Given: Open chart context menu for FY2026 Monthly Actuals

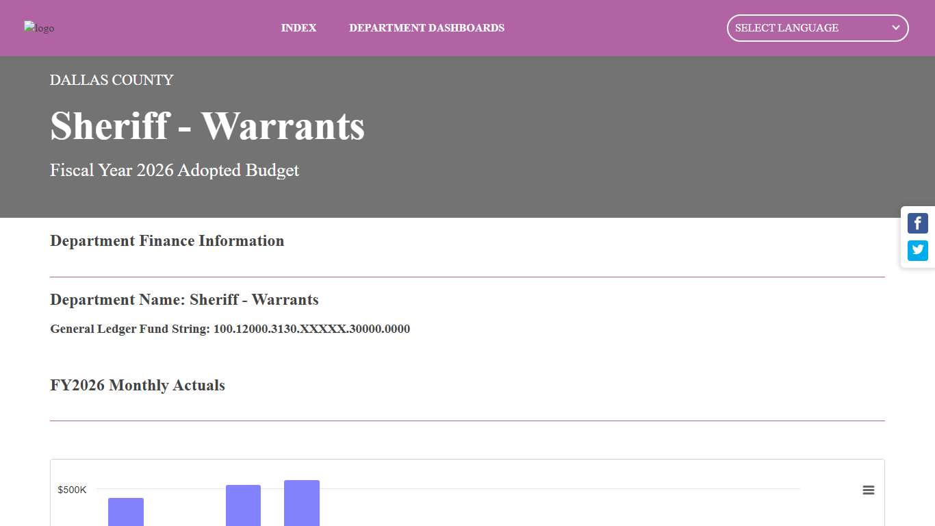Looking at the screenshot, I should (x=868, y=490).
